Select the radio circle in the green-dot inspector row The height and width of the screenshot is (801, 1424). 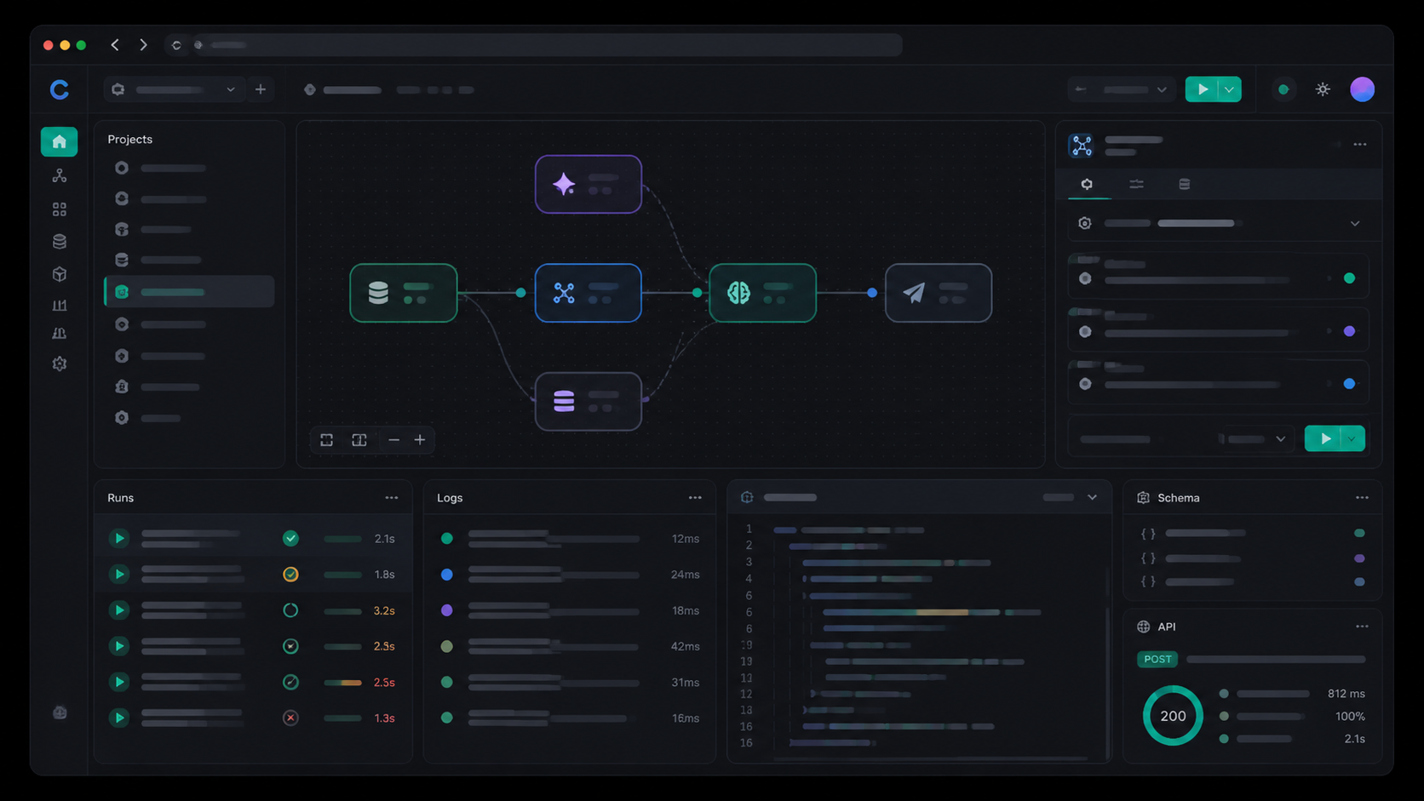pyautogui.click(x=1085, y=278)
